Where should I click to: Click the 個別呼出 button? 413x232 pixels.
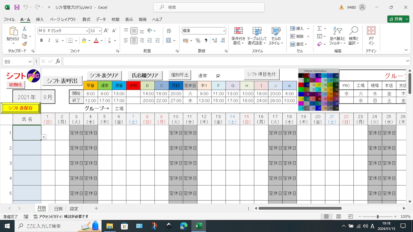point(180,75)
